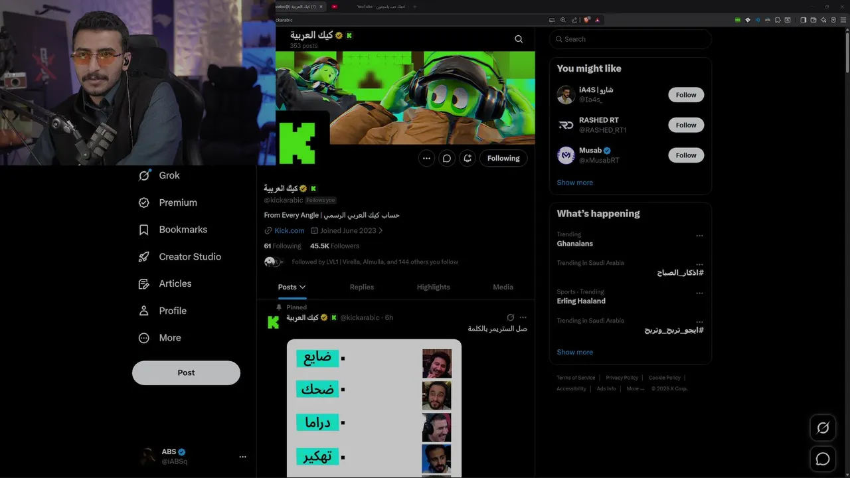Switch to the Replies tab
This screenshot has width=850, height=478.
361,287
